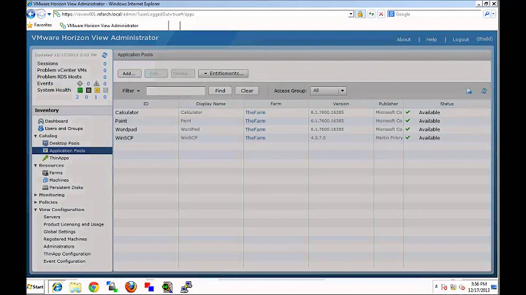Open the address bar dropdown arrow

(351, 14)
